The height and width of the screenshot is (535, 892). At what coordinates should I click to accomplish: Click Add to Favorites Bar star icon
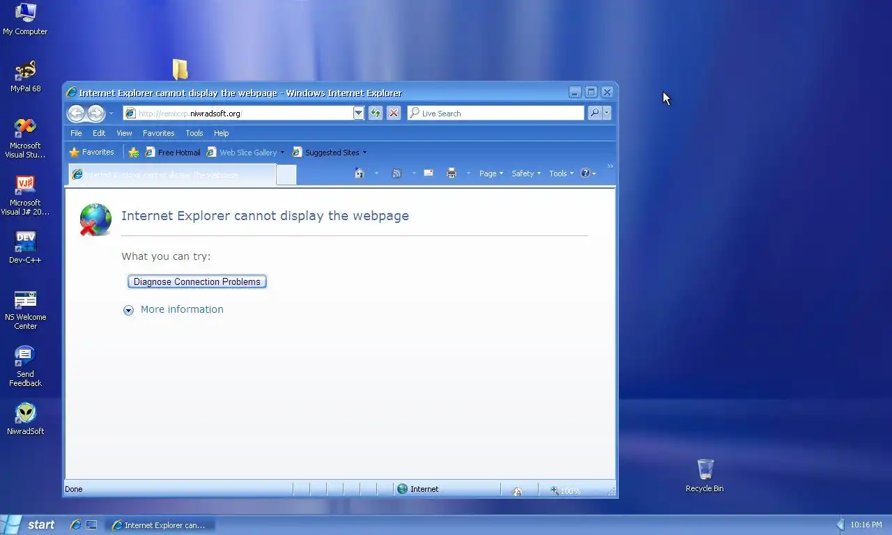pyautogui.click(x=134, y=152)
